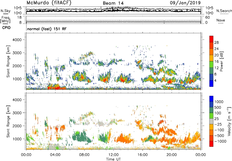
Task: Click the '12:00' time axis label
Action: (113, 155)
